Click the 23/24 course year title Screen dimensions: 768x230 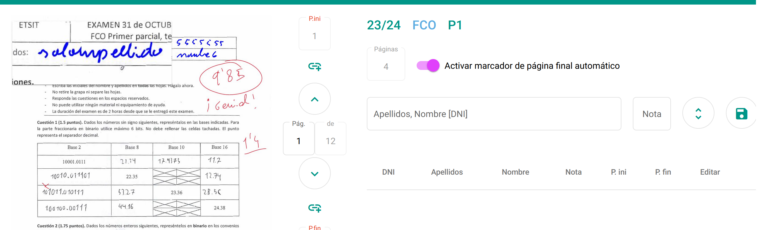pyautogui.click(x=383, y=25)
